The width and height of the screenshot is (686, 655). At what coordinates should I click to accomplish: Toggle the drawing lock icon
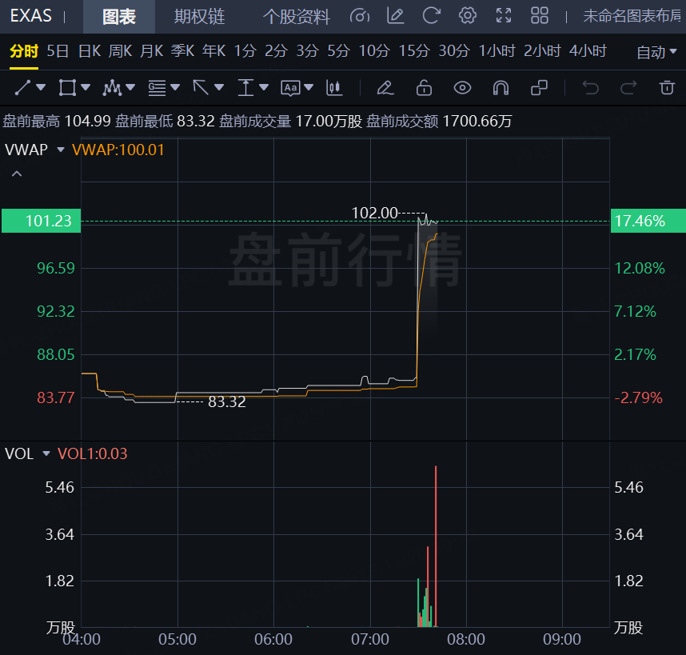pos(424,87)
